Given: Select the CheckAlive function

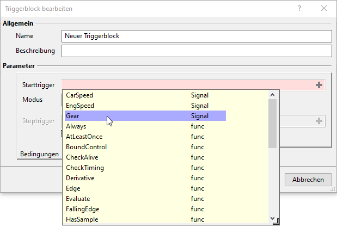Looking at the screenshot, I should pos(145,157).
